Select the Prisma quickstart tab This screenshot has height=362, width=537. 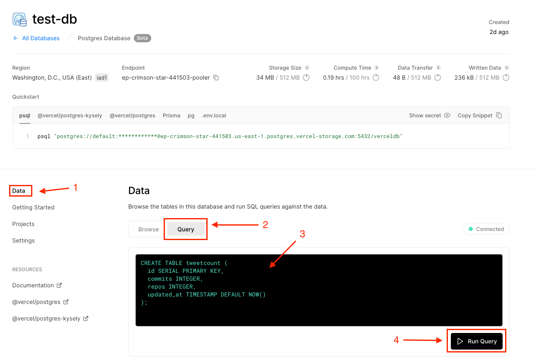click(x=171, y=115)
